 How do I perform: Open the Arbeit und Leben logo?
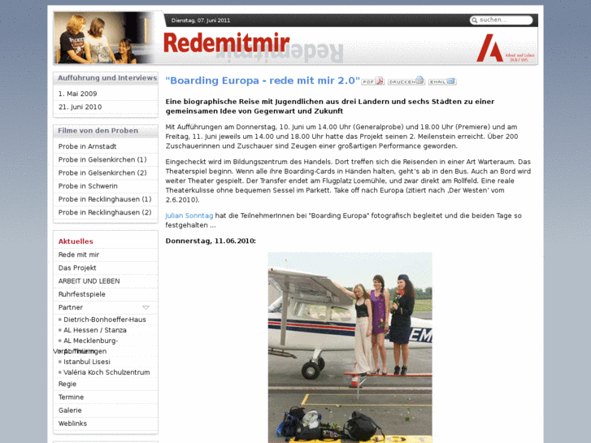click(x=506, y=48)
